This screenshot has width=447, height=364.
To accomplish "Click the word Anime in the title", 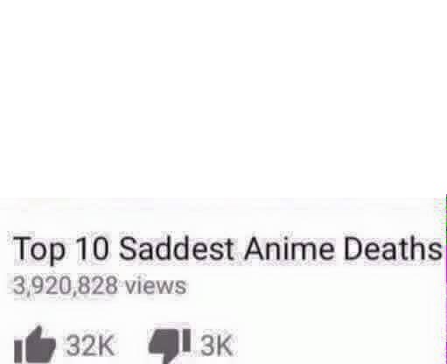I will [x=290, y=248].
